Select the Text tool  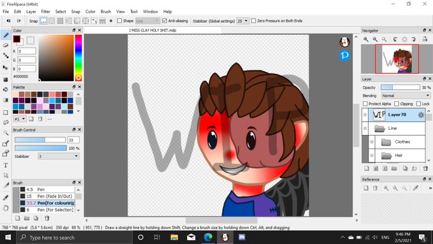pyautogui.click(x=6, y=165)
